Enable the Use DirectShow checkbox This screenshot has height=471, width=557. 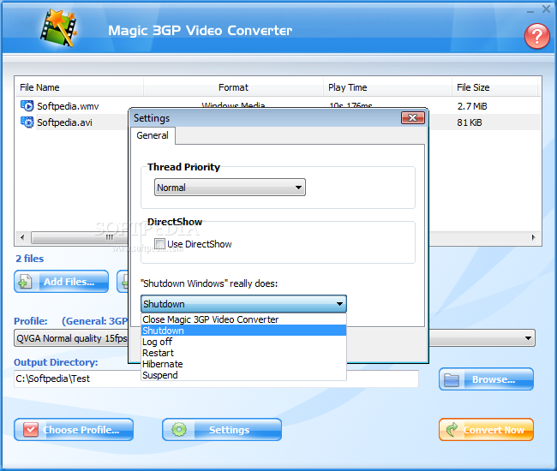160,244
